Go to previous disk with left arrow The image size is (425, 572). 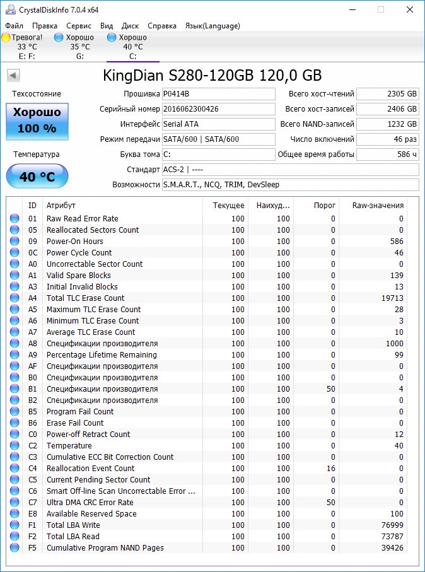[13, 76]
